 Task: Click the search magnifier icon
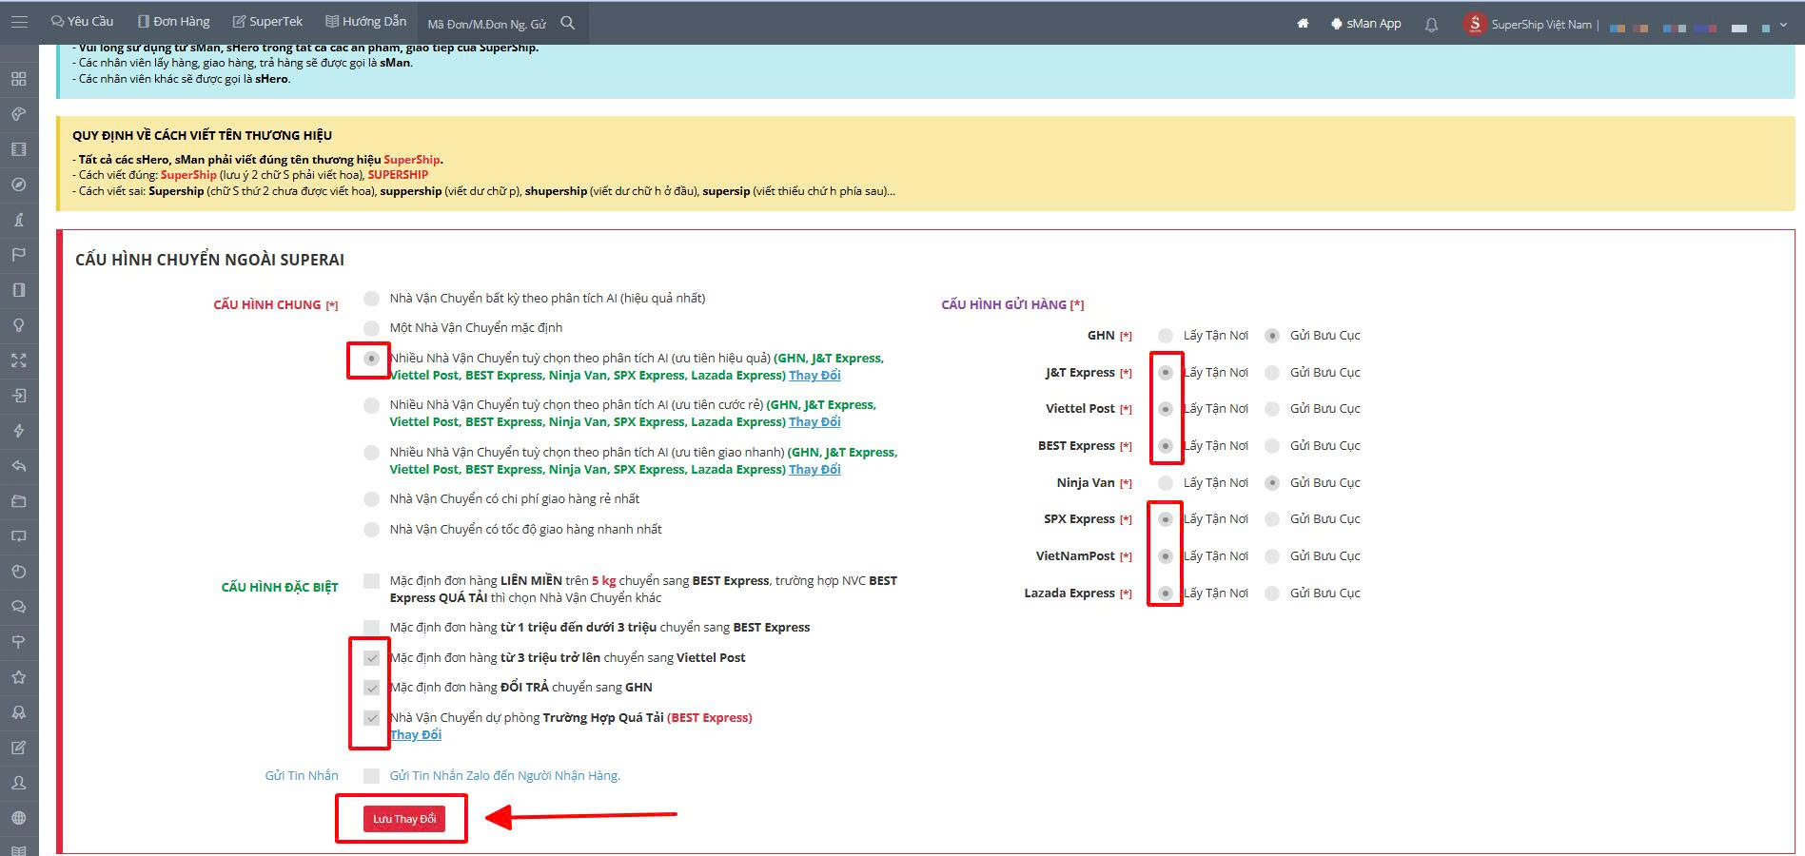(x=568, y=23)
